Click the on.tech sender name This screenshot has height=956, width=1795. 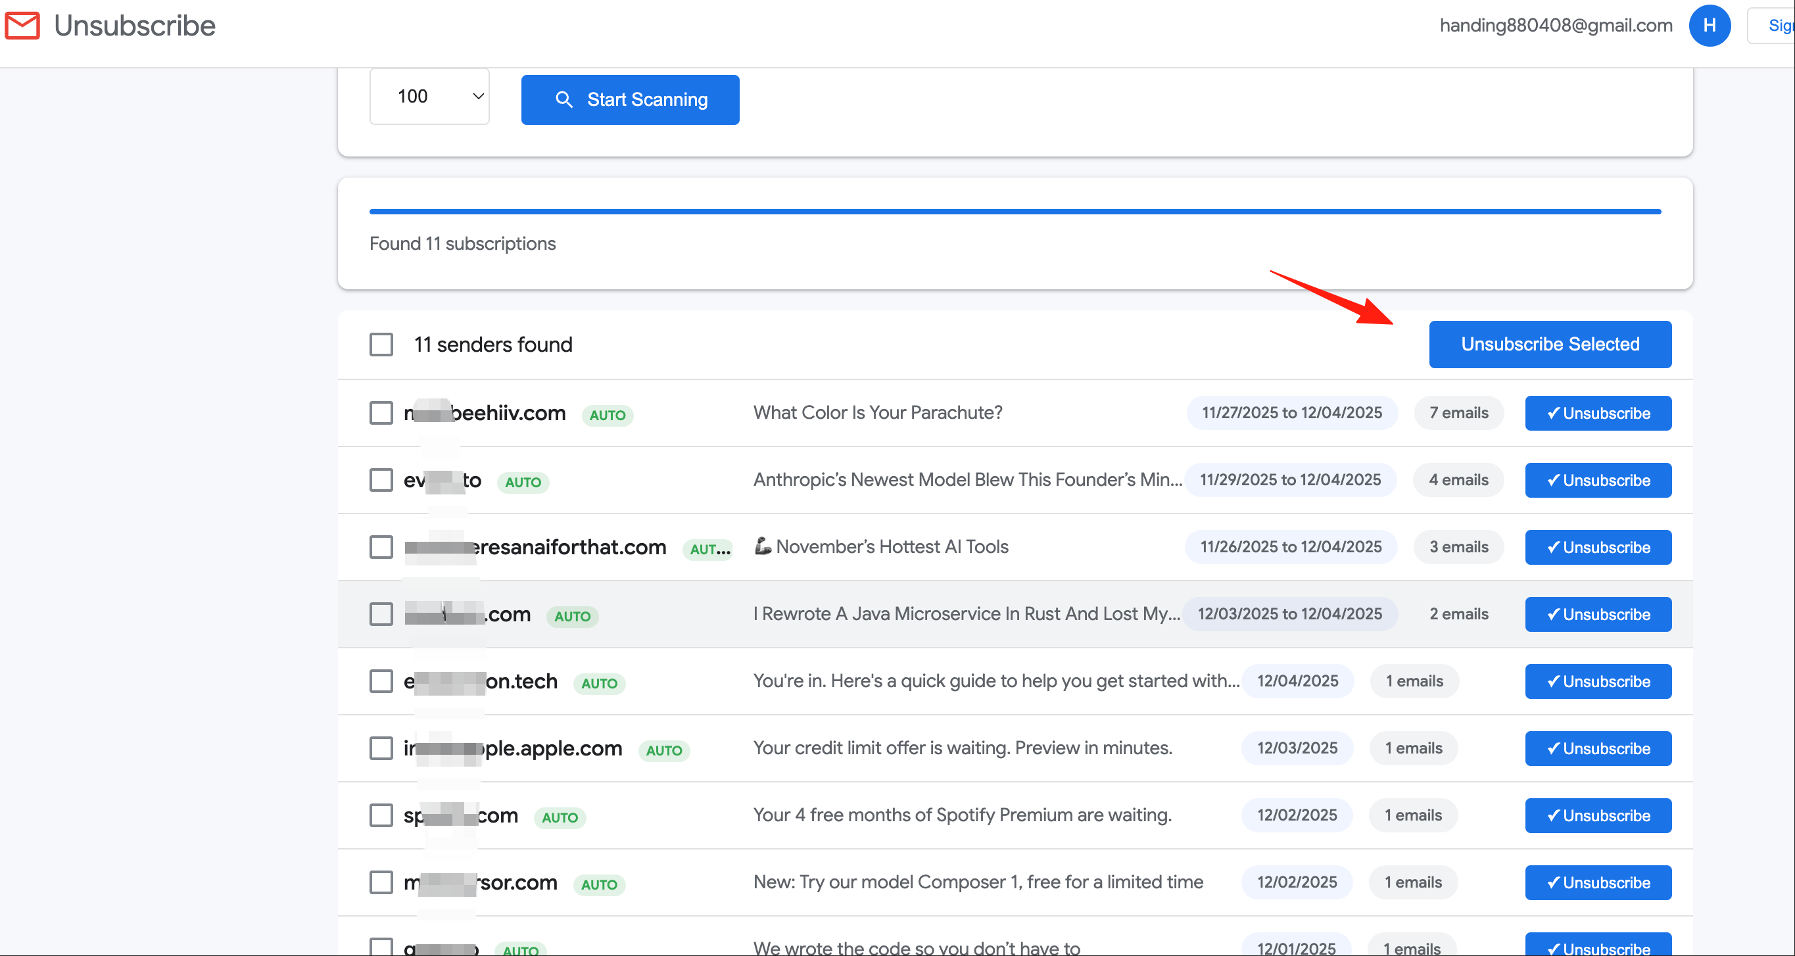481,681
